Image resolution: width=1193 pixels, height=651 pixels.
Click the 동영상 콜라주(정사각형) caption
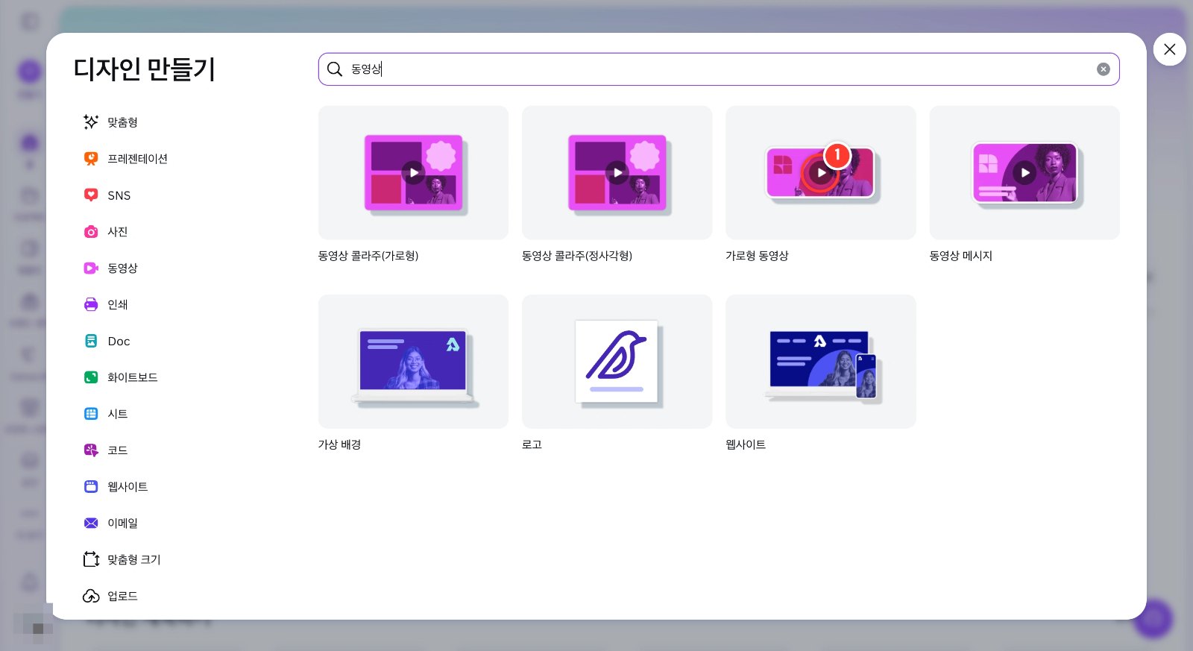pos(577,256)
